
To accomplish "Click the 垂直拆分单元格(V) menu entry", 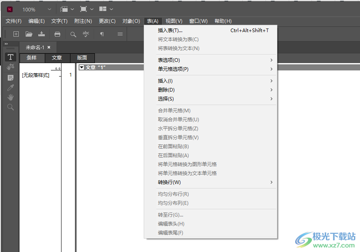I will click(x=211, y=138).
